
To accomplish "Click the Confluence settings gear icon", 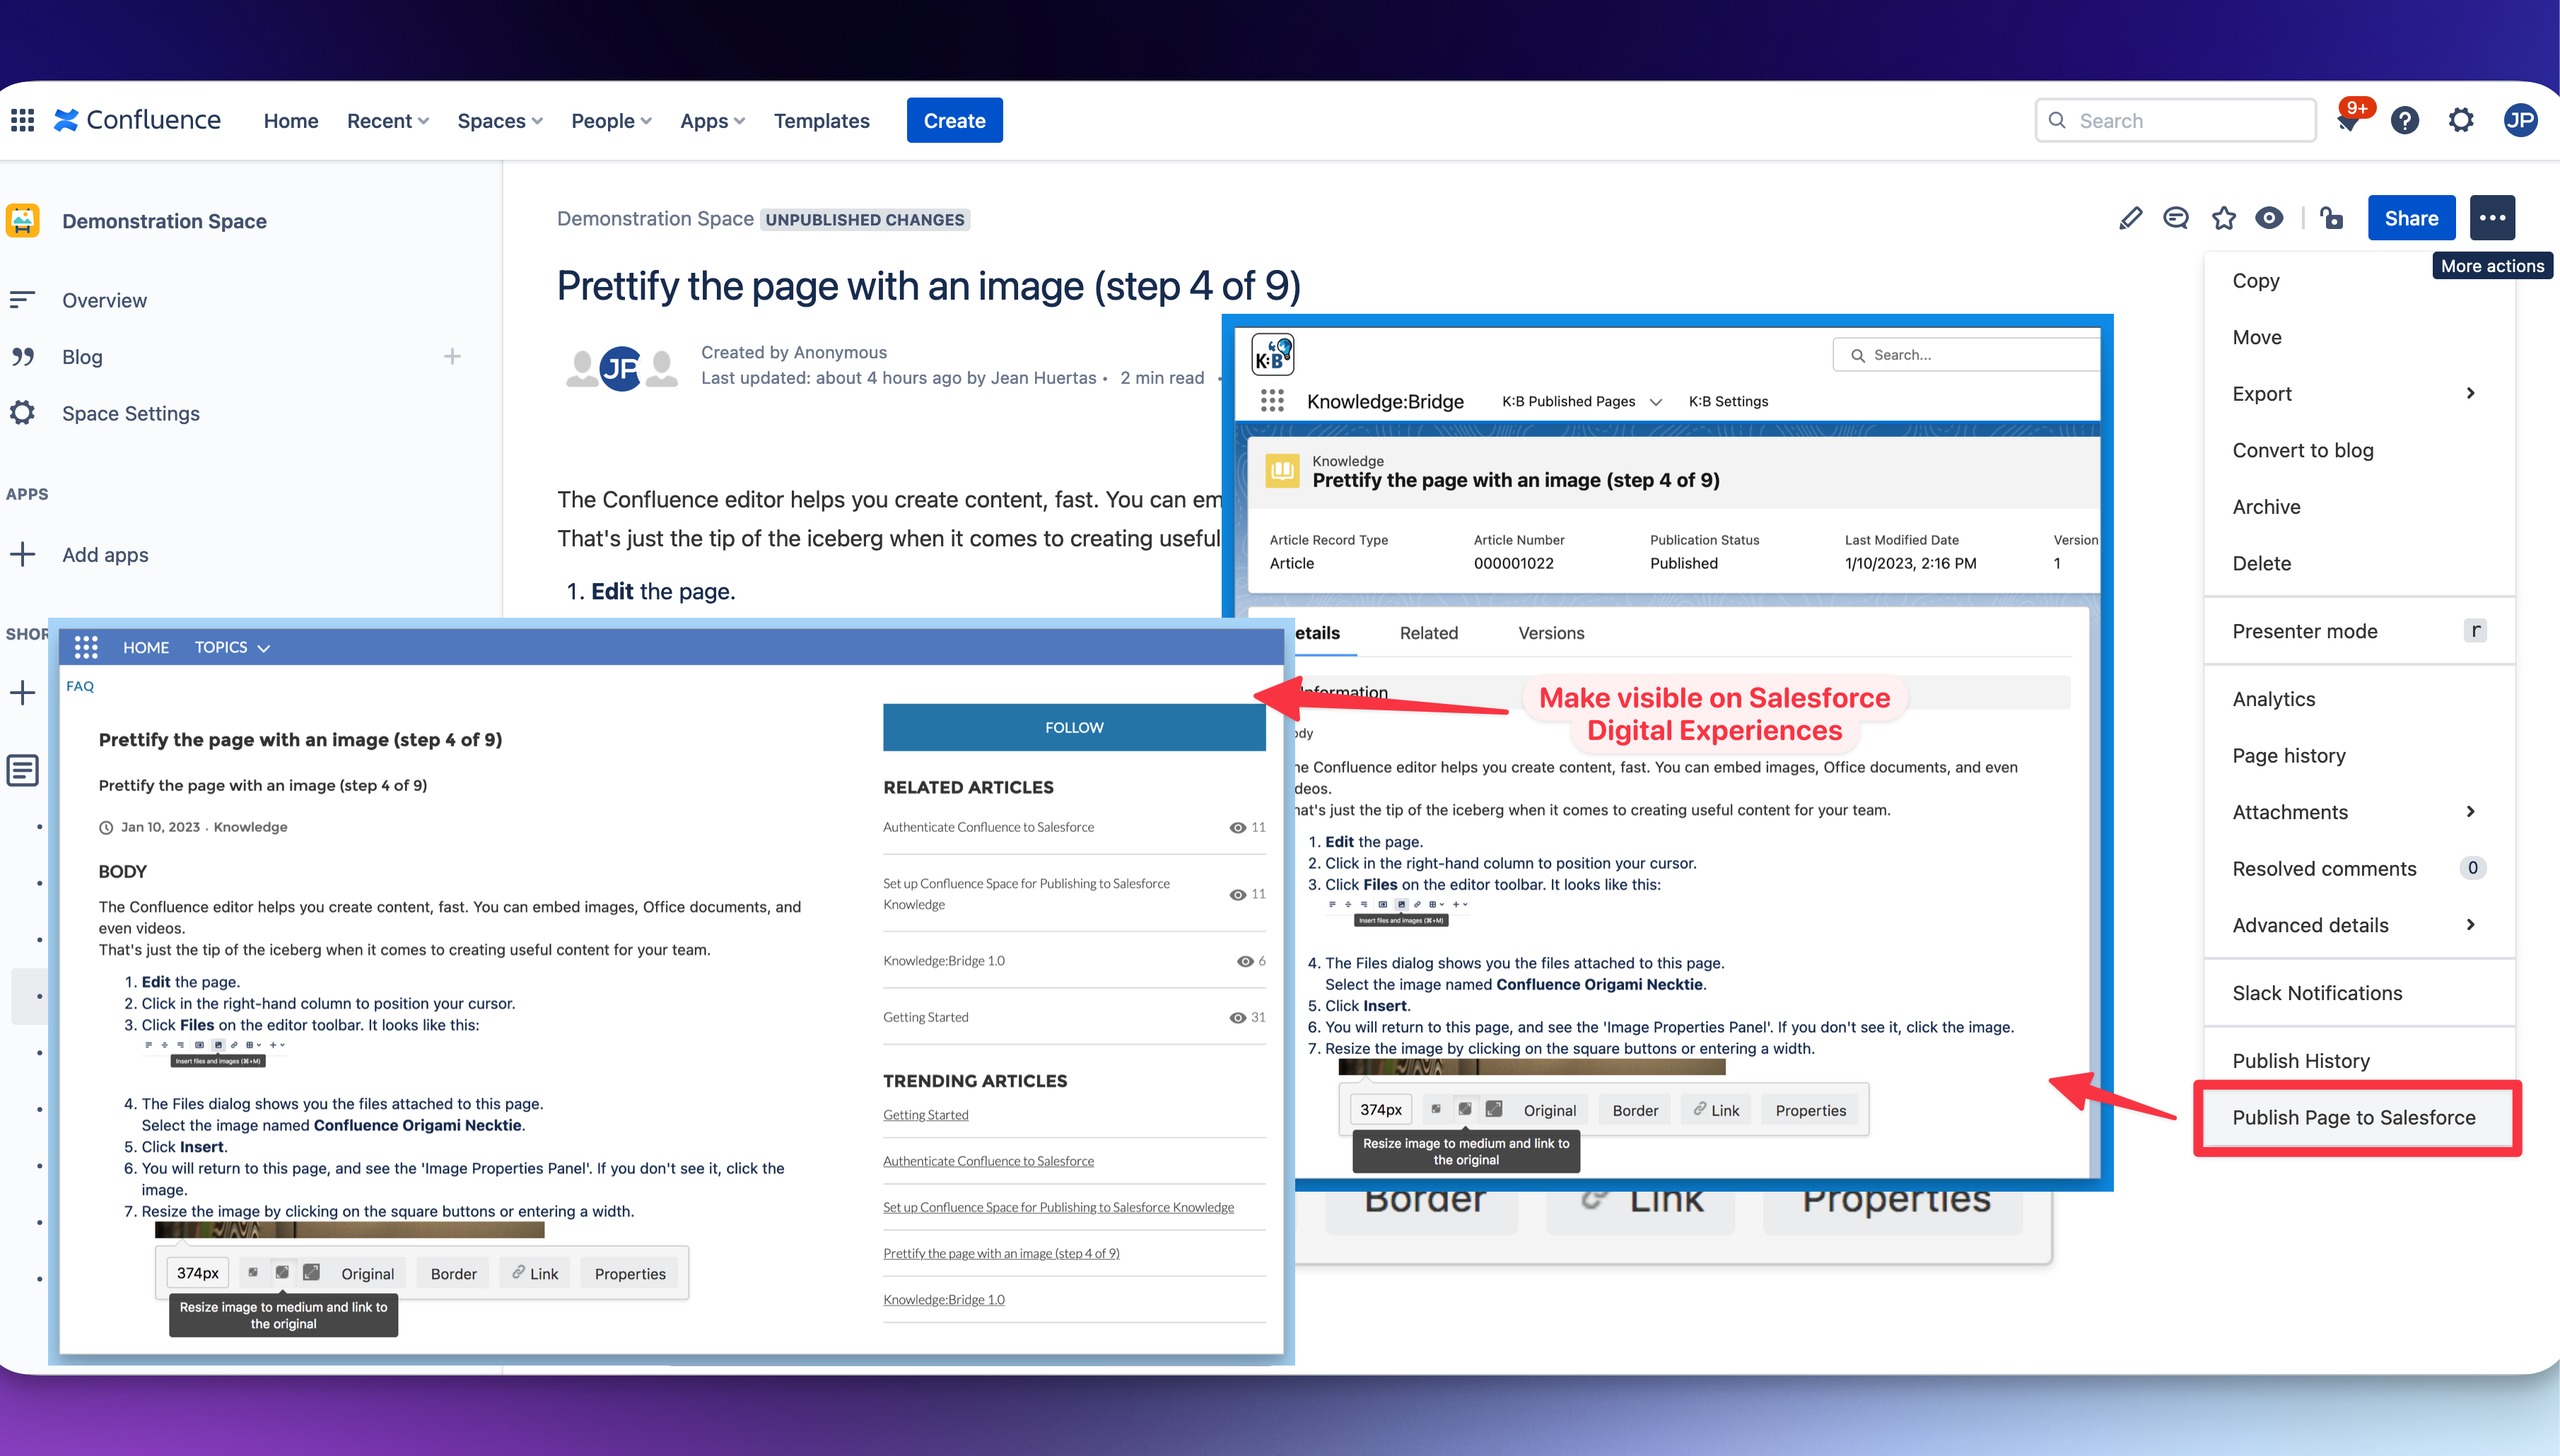I will pos(2461,119).
